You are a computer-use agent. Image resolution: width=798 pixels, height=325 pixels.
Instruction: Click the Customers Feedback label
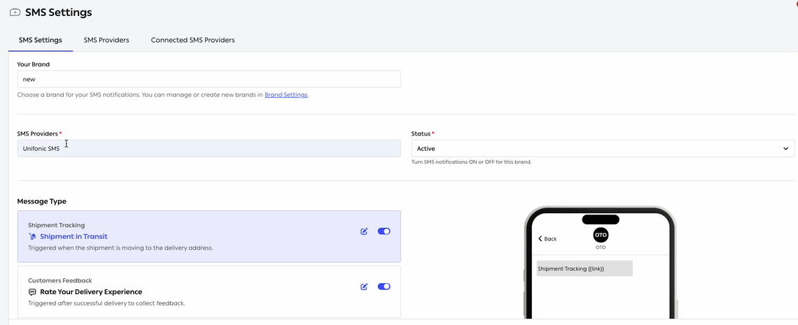(60, 281)
